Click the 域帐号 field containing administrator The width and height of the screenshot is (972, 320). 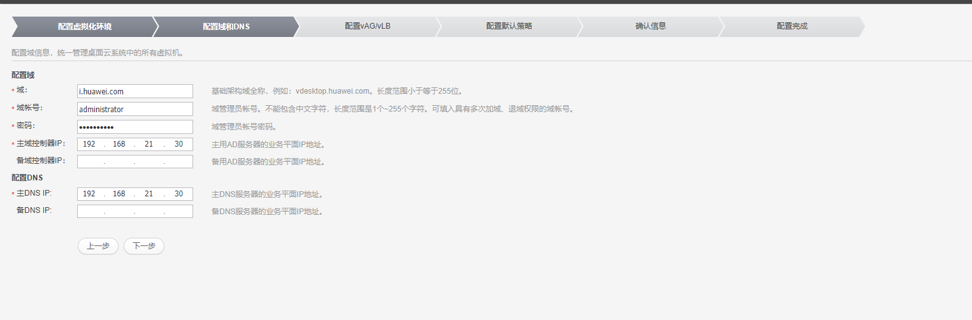135,109
